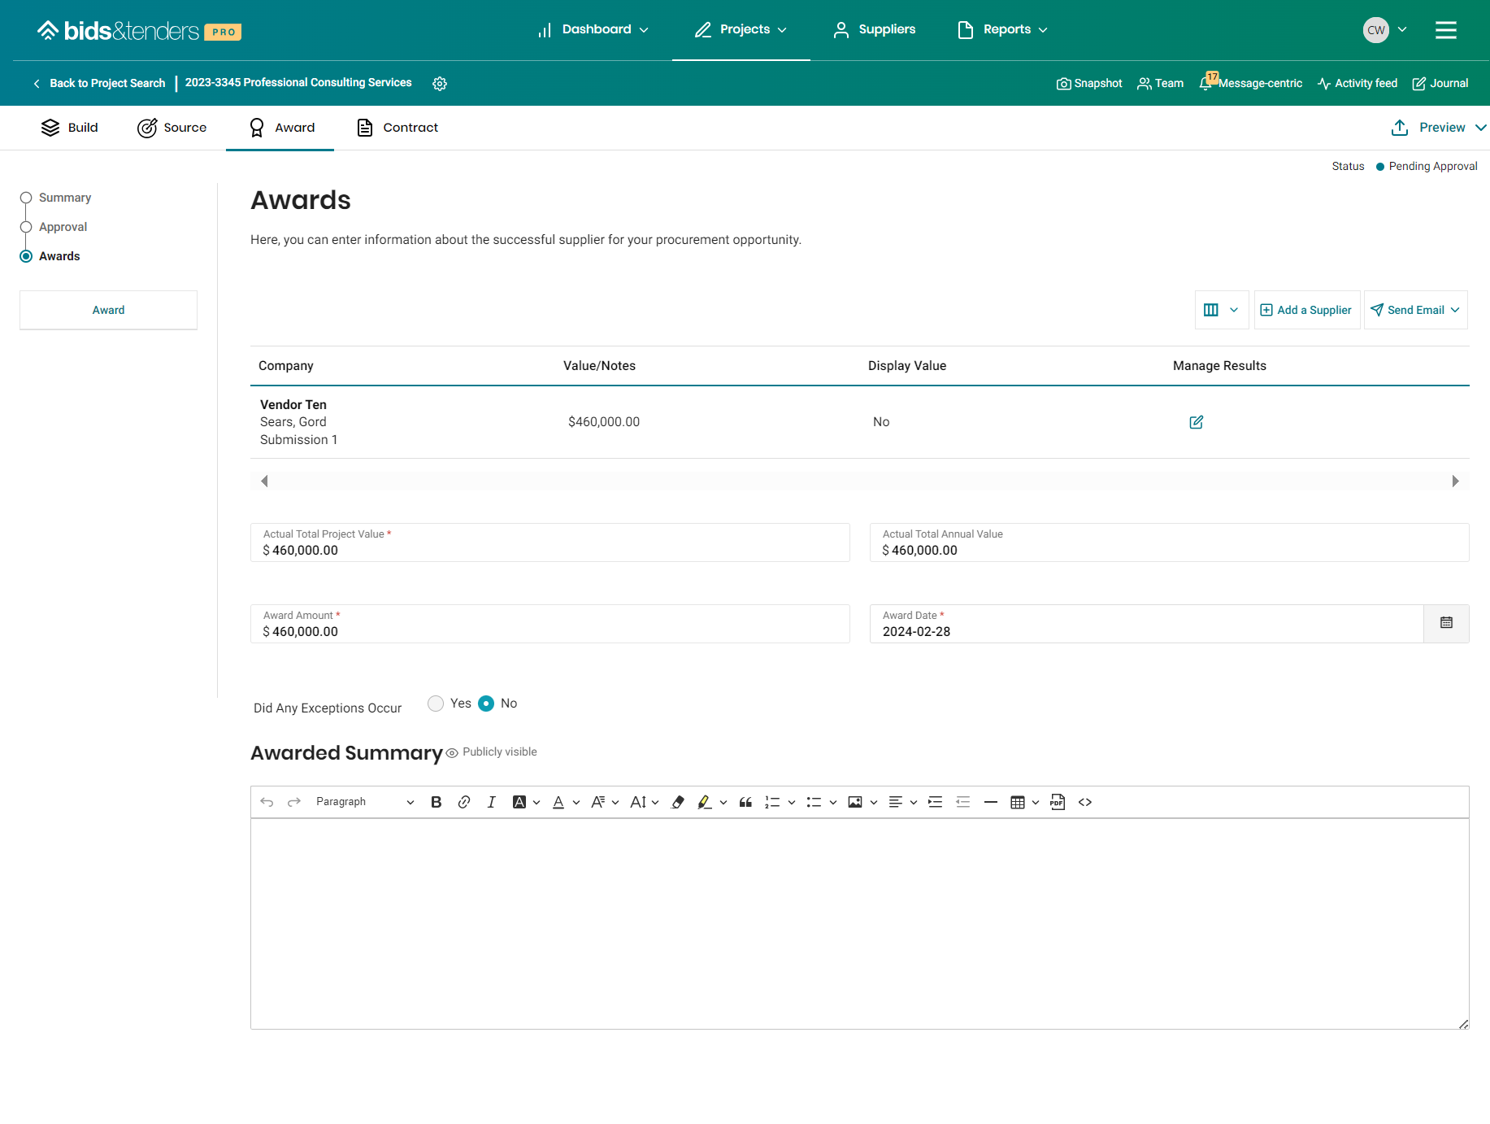Click the Award Amount input field
Image resolution: width=1490 pixels, height=1124 pixels.
tap(550, 631)
